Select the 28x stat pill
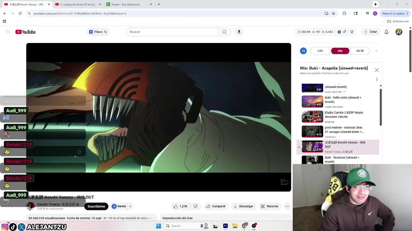 click(x=340, y=51)
